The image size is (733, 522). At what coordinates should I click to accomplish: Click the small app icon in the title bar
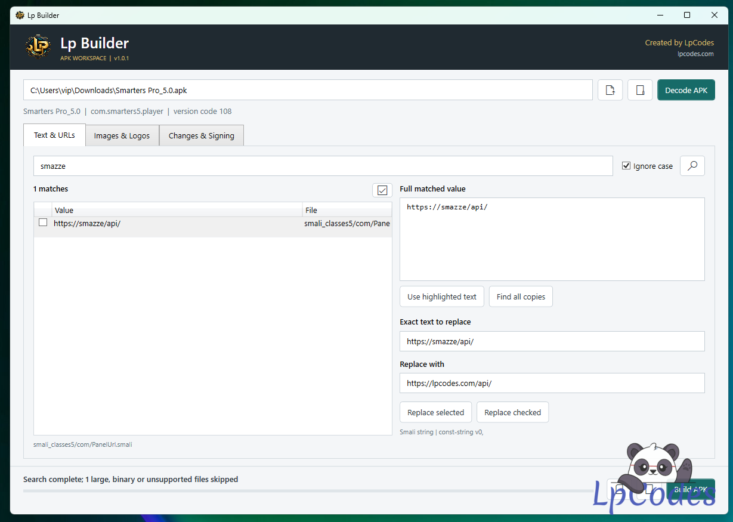click(x=20, y=15)
